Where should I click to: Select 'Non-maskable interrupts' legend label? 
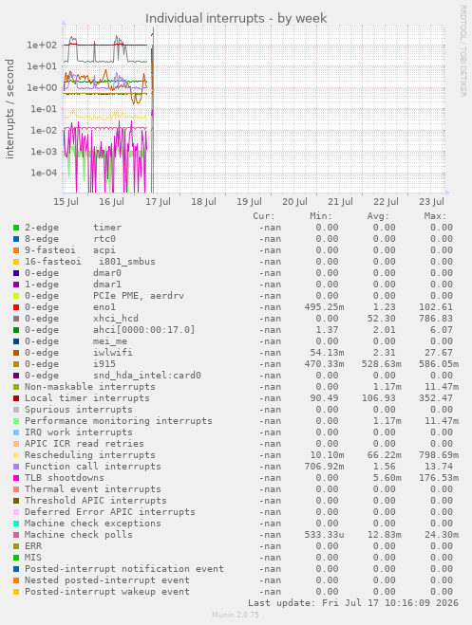point(90,387)
